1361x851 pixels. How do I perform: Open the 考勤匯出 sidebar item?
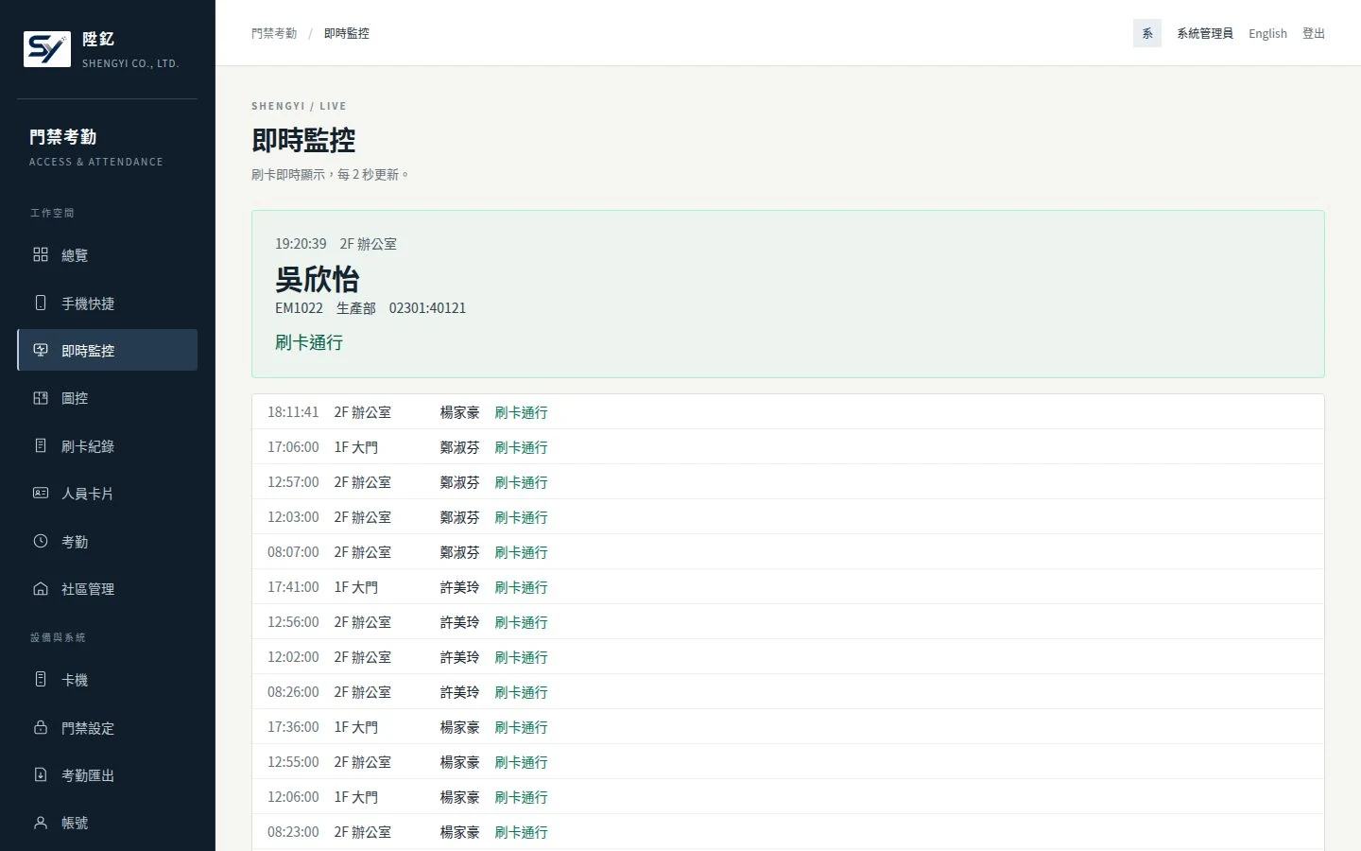(108, 774)
